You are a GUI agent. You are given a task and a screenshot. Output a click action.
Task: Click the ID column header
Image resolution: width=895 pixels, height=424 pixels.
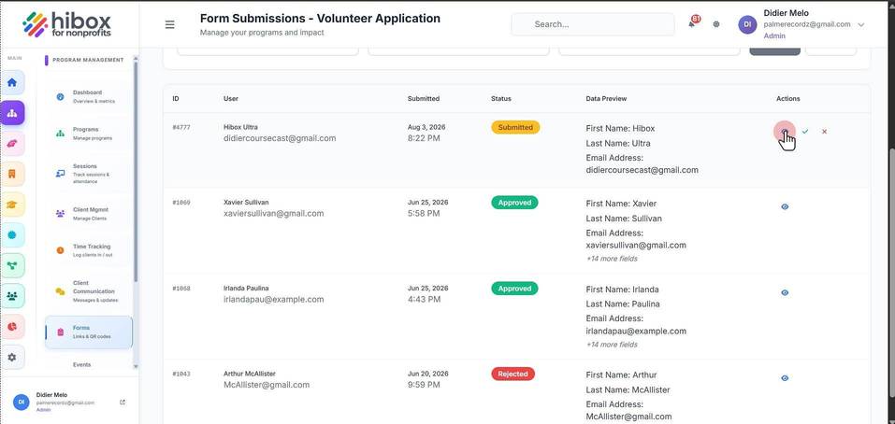[x=176, y=99]
